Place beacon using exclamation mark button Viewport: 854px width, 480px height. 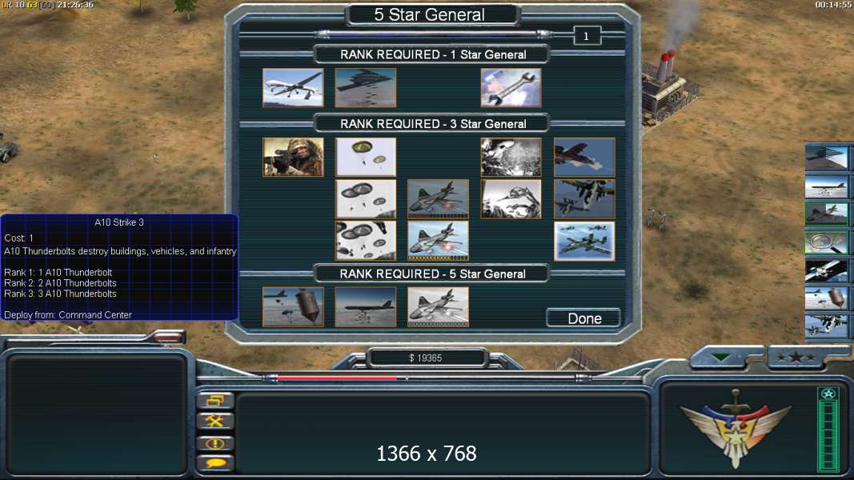tap(215, 443)
